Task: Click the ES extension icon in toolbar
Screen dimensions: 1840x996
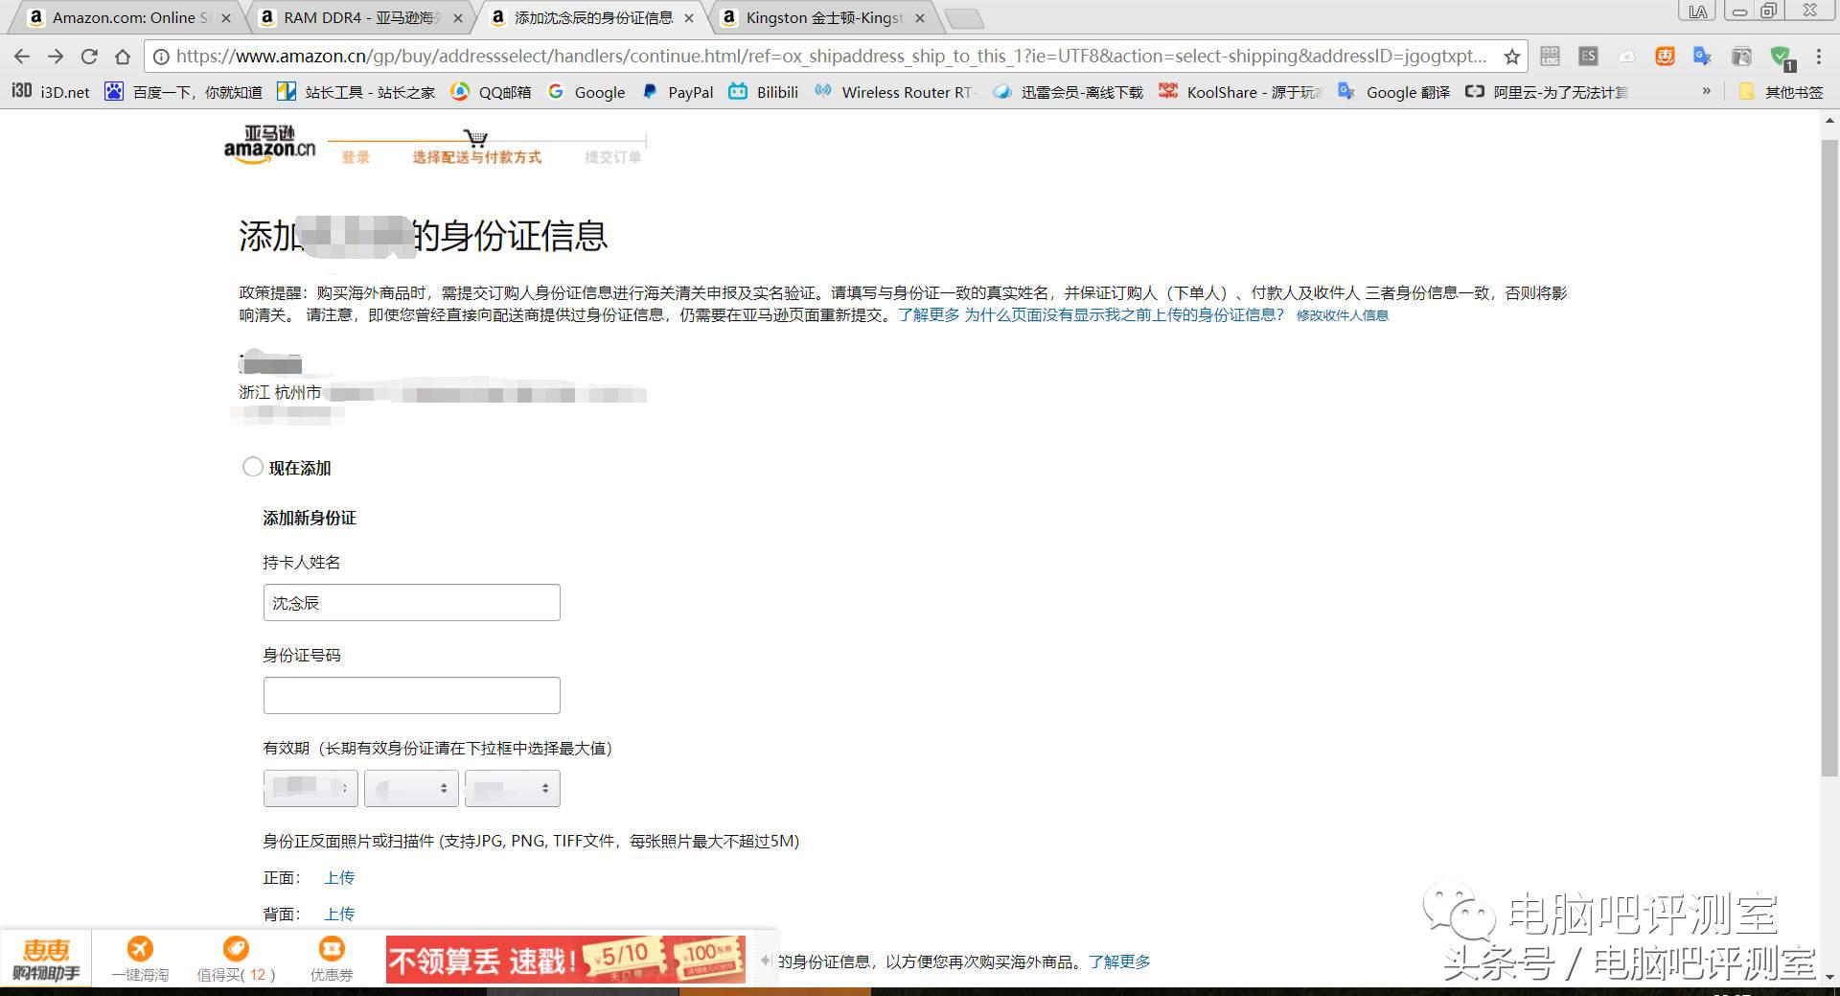Action: pyautogui.click(x=1588, y=56)
